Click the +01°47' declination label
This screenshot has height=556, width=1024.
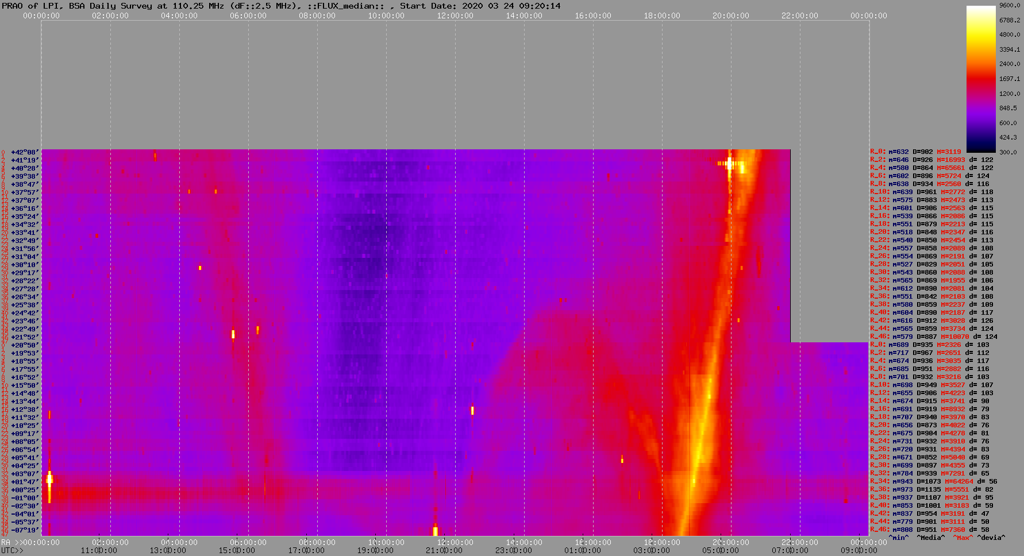[x=25, y=482]
